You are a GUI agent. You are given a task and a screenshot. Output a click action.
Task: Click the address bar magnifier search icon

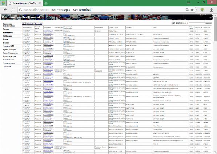pos(187,10)
